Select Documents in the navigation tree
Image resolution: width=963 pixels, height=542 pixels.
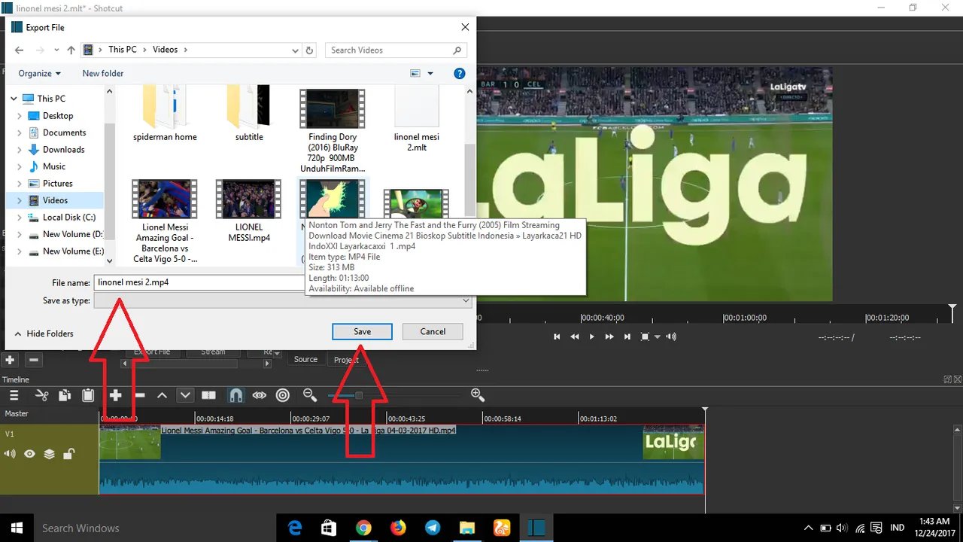[64, 132]
